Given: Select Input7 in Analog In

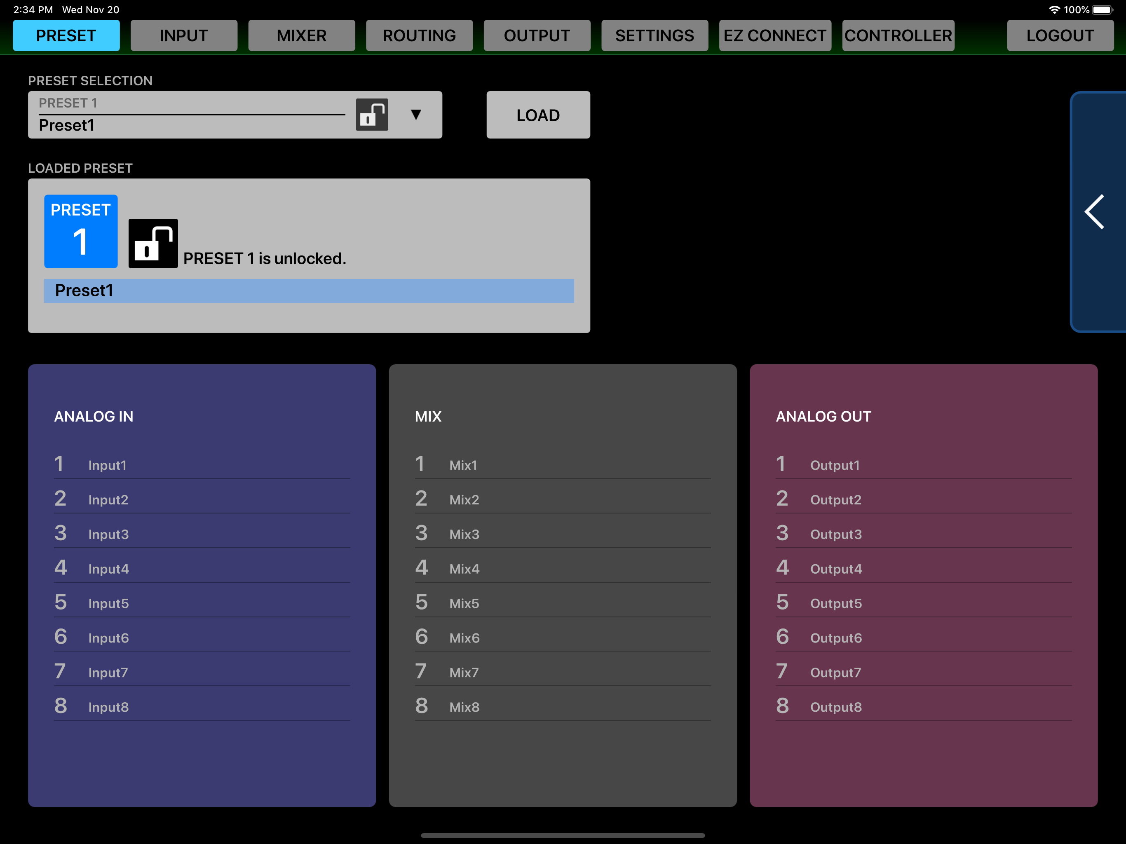Looking at the screenshot, I should [x=202, y=672].
